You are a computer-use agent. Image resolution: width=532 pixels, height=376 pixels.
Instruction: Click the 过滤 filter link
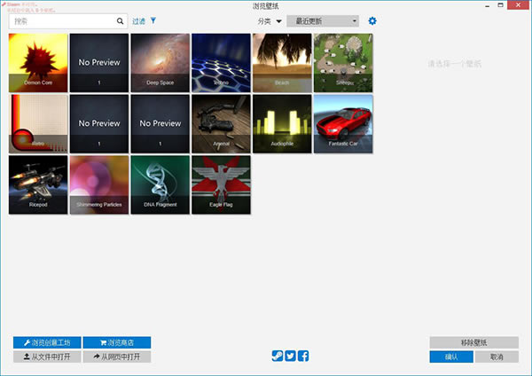pos(139,21)
